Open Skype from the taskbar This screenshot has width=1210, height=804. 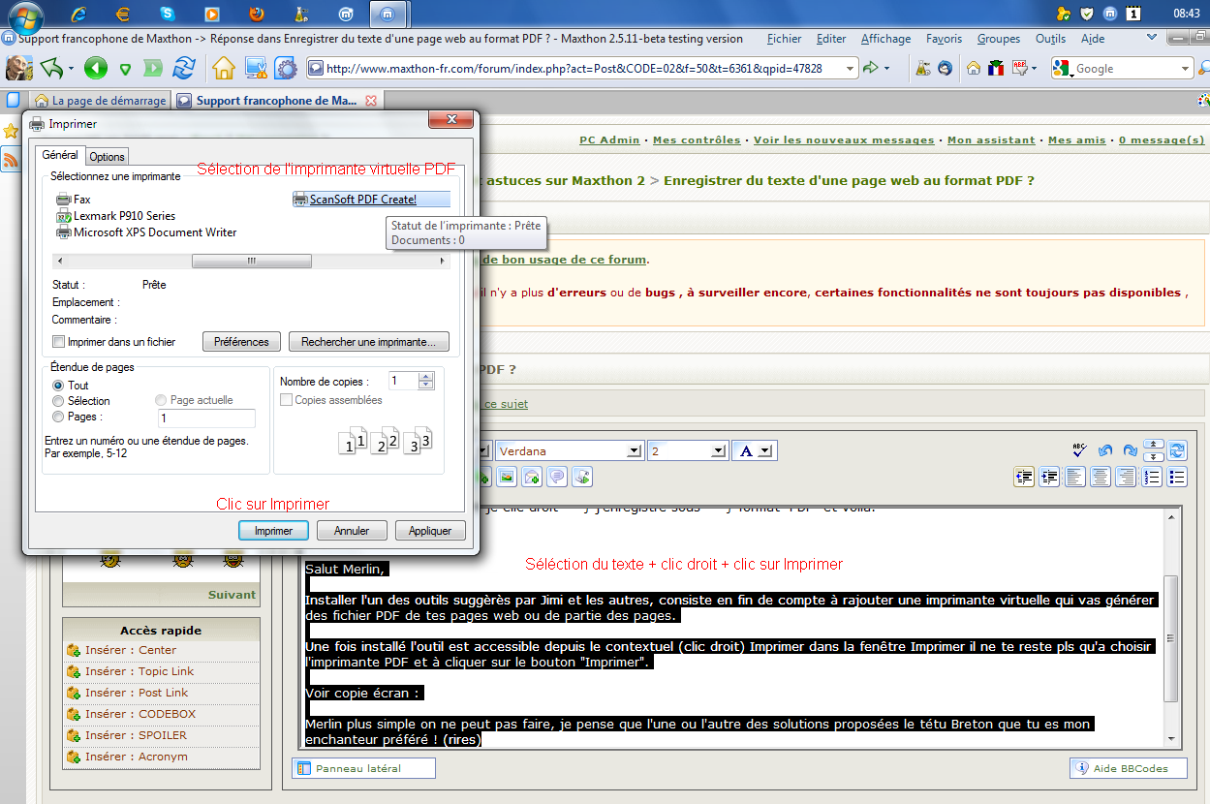[x=168, y=14]
